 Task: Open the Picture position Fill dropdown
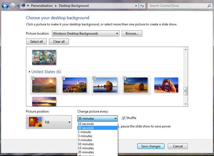(49, 122)
